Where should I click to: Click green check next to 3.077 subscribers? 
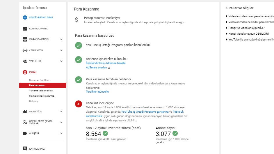(x=175, y=133)
